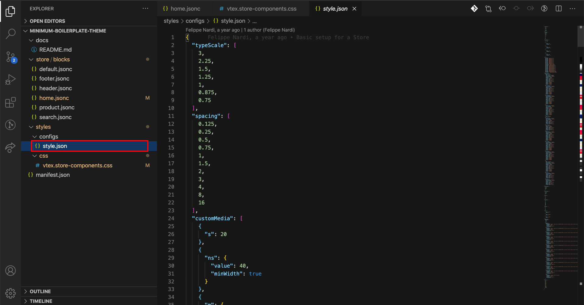Open manifest.json file
The height and width of the screenshot is (305, 584).
(x=89, y=175)
